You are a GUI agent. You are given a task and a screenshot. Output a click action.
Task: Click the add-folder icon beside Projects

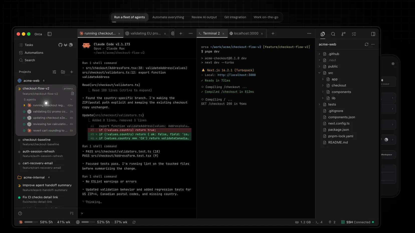coord(63,72)
